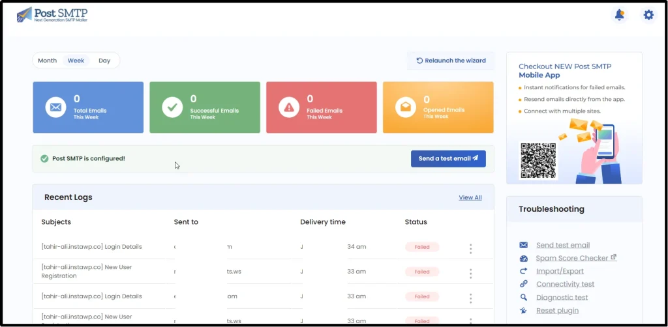Click the green configured checkmark icon
This screenshot has width=668, height=327.
44,158
